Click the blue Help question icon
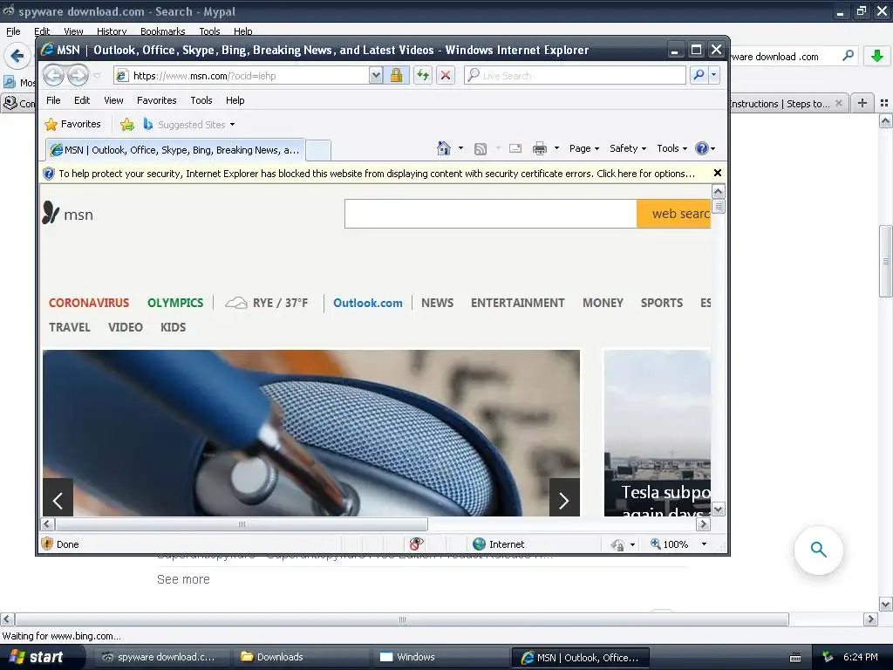 coord(702,148)
